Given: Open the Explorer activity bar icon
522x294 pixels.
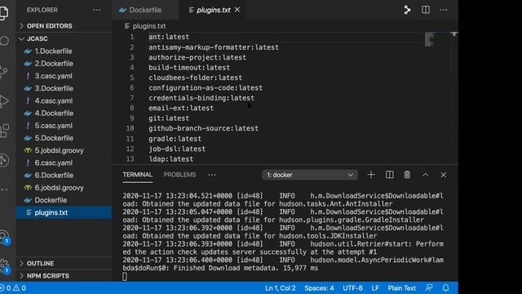Looking at the screenshot, I should 3,12.
